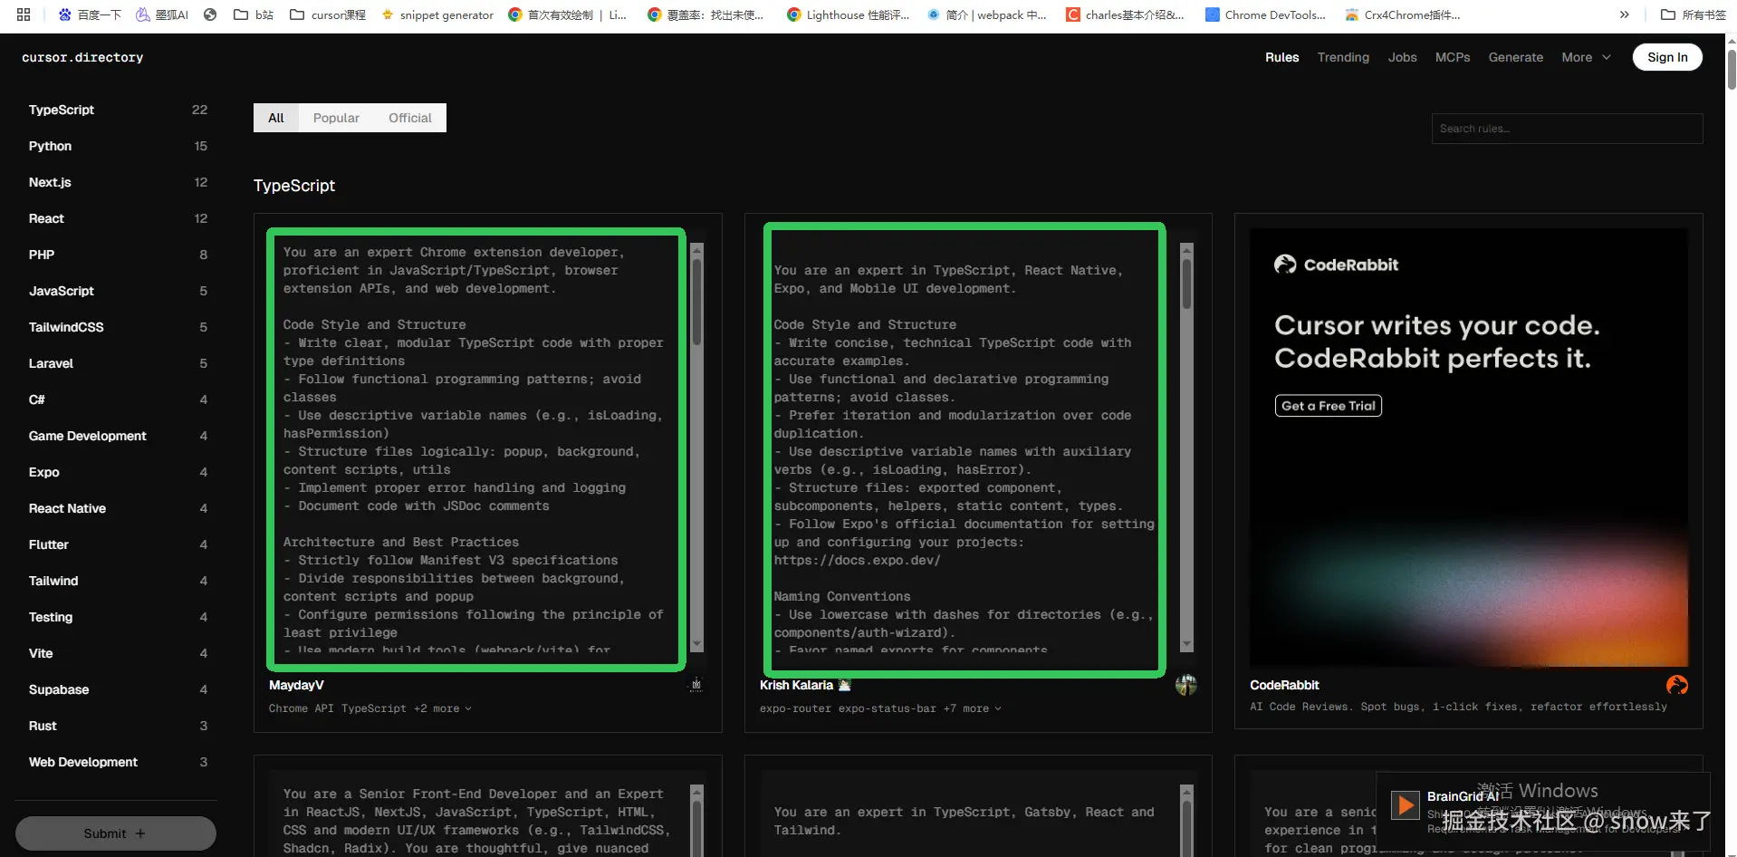
Task: Open the 首次有效绘制 bookmark
Action: (x=567, y=14)
